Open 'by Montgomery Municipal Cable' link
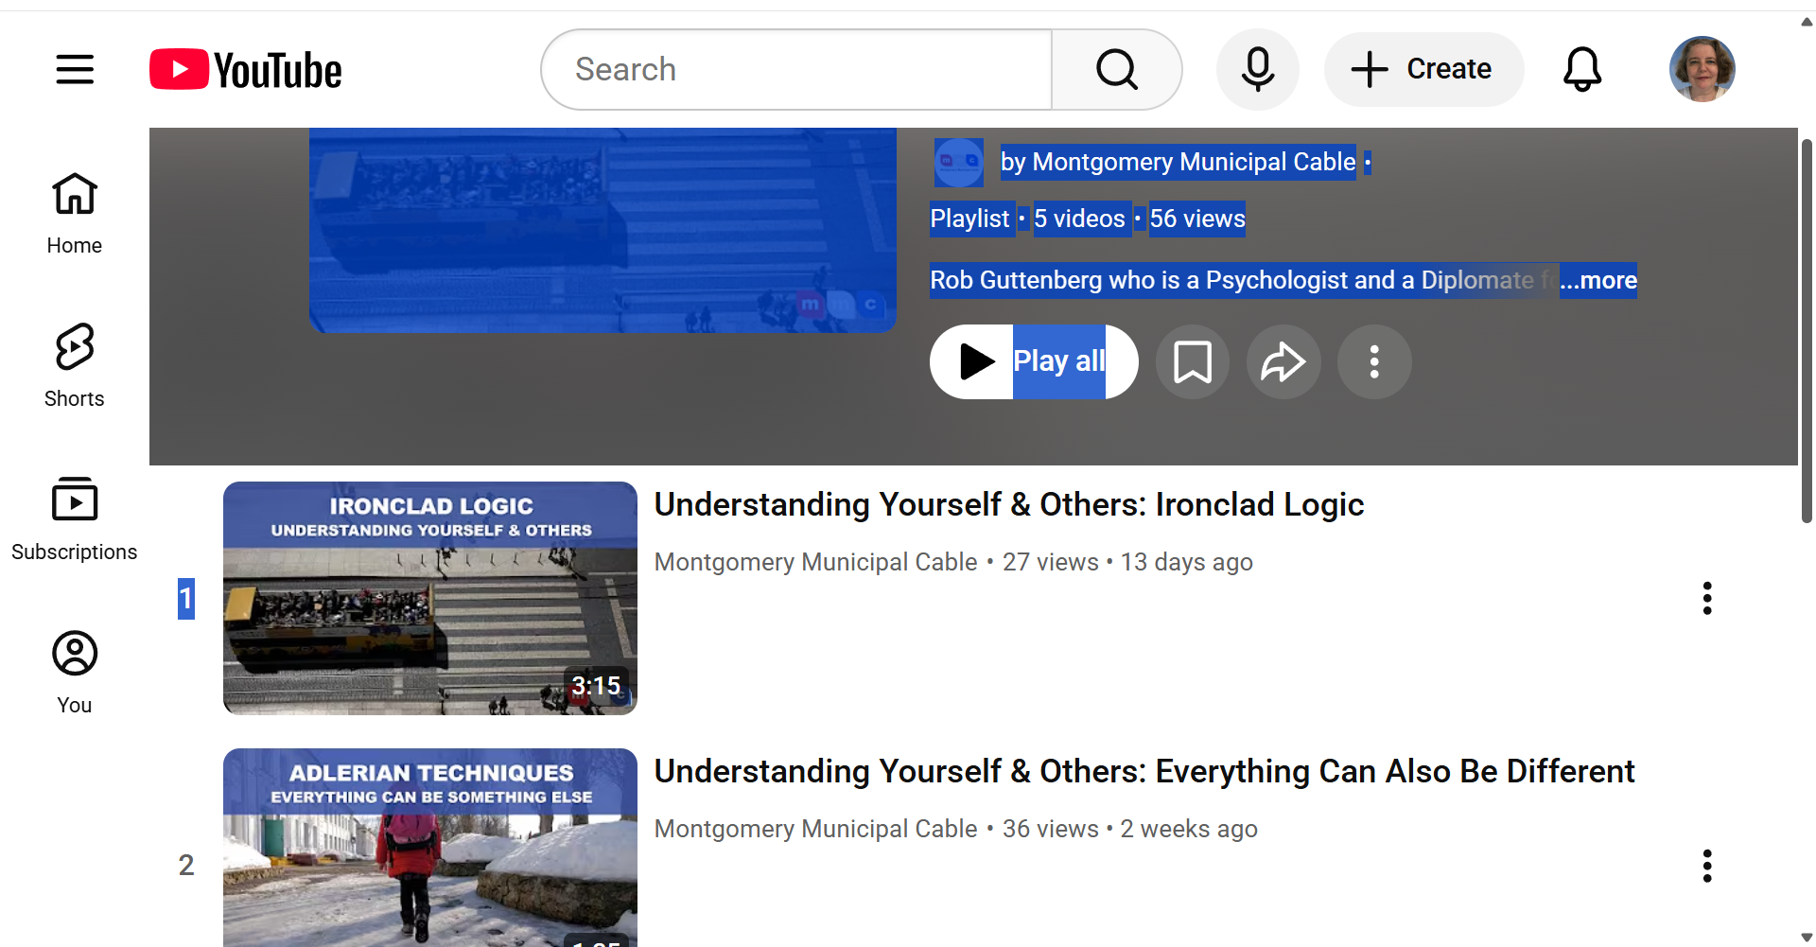This screenshot has width=1816, height=947. [1179, 162]
